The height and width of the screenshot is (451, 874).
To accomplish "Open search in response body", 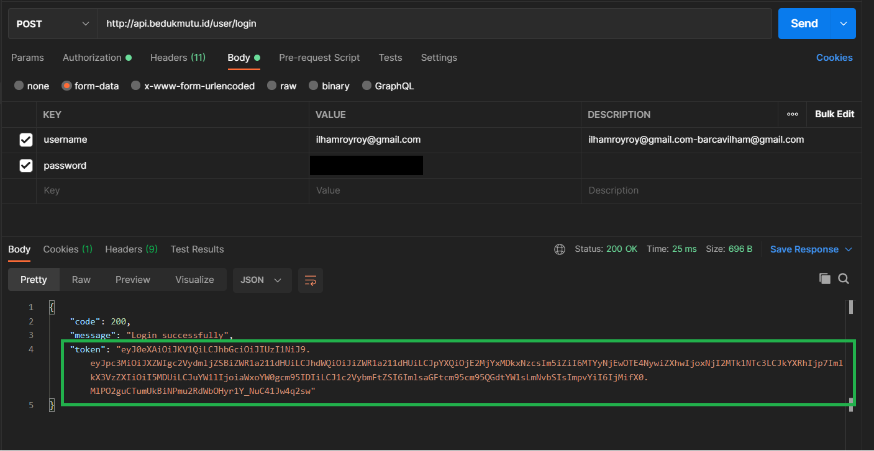I will click(x=844, y=279).
